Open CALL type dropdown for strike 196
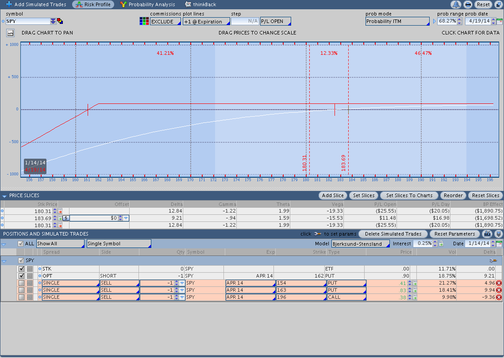Screen dimensions: 504x358 click(346, 297)
